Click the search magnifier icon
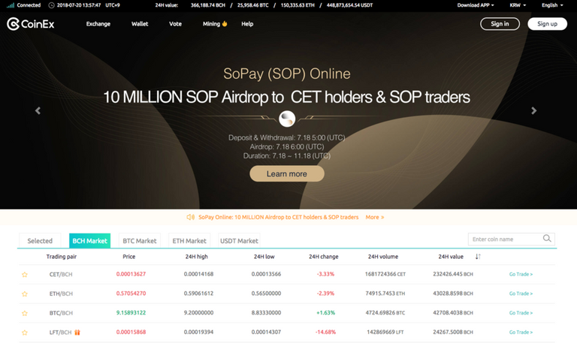Viewport: 577px width, 343px height. pyautogui.click(x=547, y=238)
